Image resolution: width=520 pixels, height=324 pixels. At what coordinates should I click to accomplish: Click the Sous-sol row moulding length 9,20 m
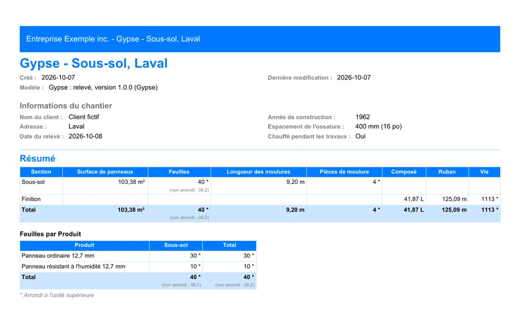pyautogui.click(x=295, y=182)
